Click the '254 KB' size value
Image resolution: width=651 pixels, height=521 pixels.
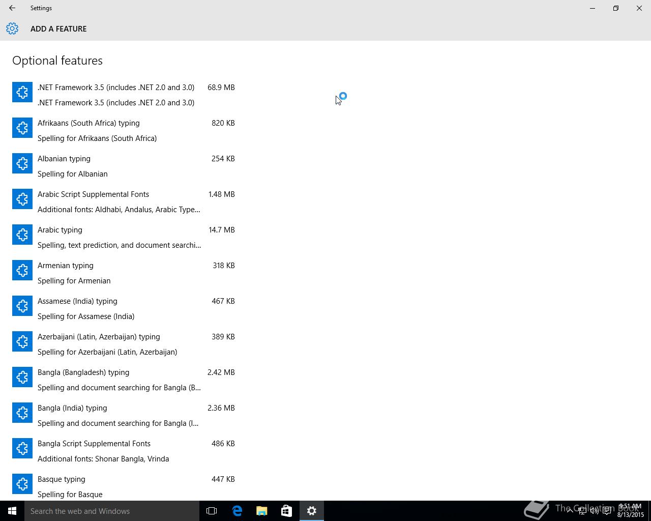[x=223, y=159]
